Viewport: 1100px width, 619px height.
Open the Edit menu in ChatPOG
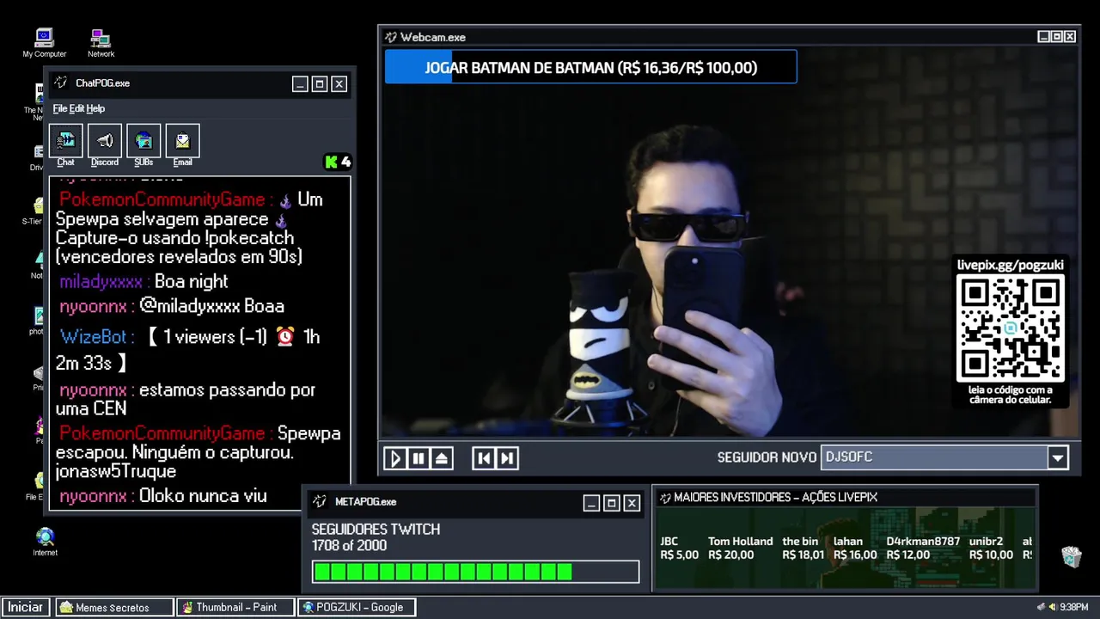tap(76, 108)
